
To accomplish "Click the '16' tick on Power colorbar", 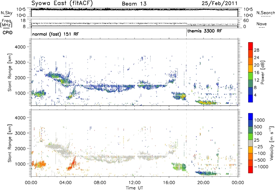I will [x=256, y=73].
